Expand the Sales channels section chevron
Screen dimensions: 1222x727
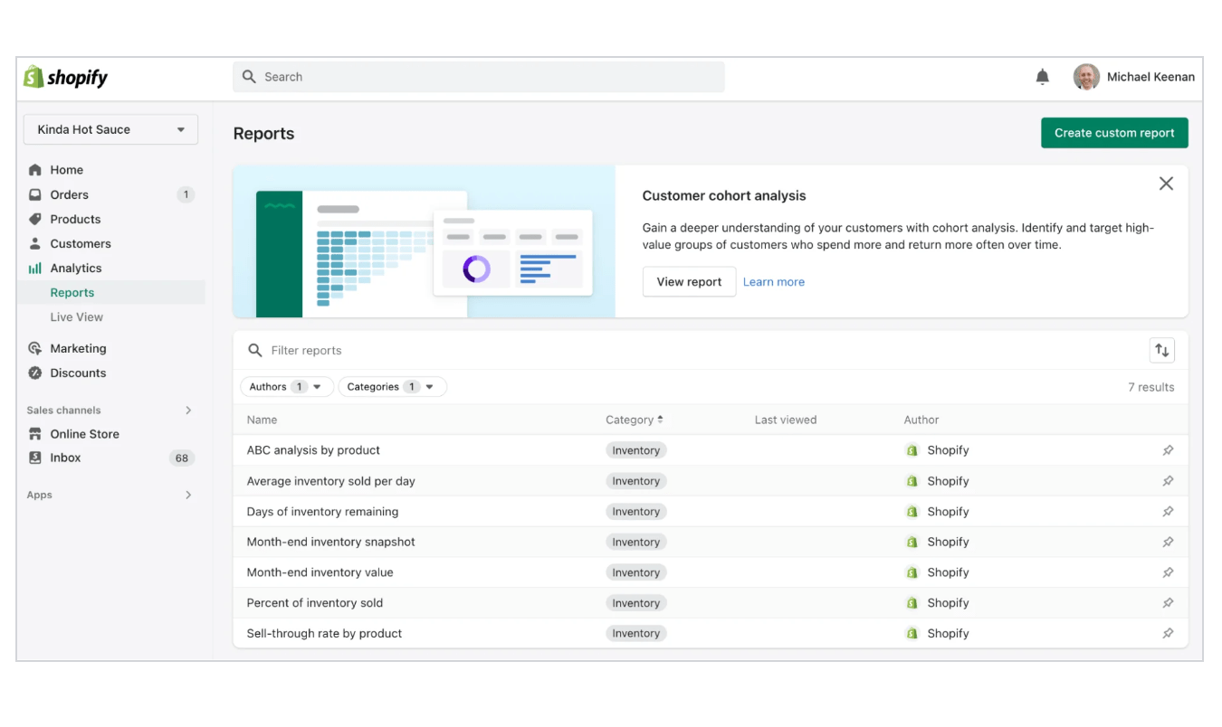click(188, 411)
